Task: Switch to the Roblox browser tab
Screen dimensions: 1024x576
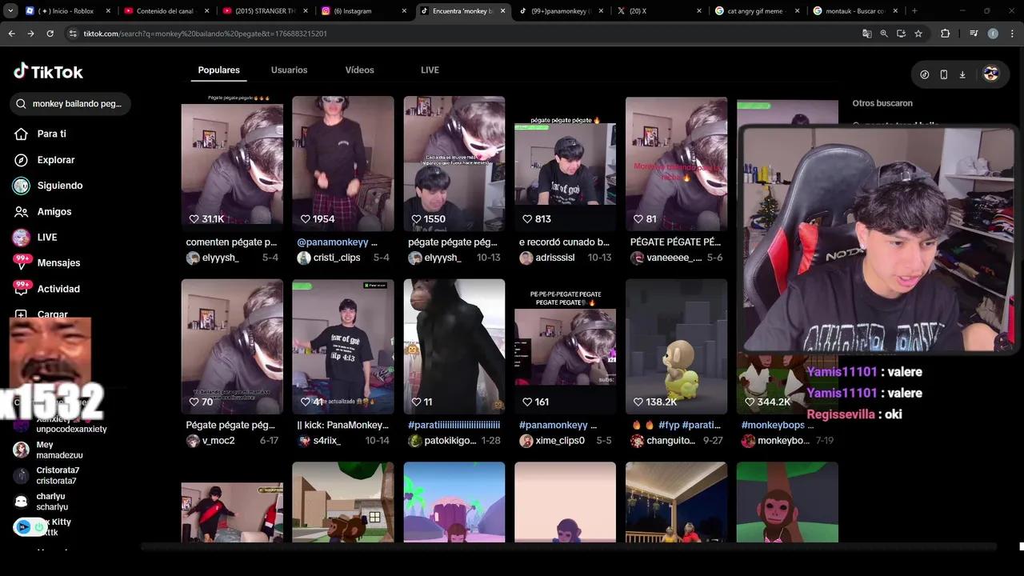Action: tap(68, 11)
